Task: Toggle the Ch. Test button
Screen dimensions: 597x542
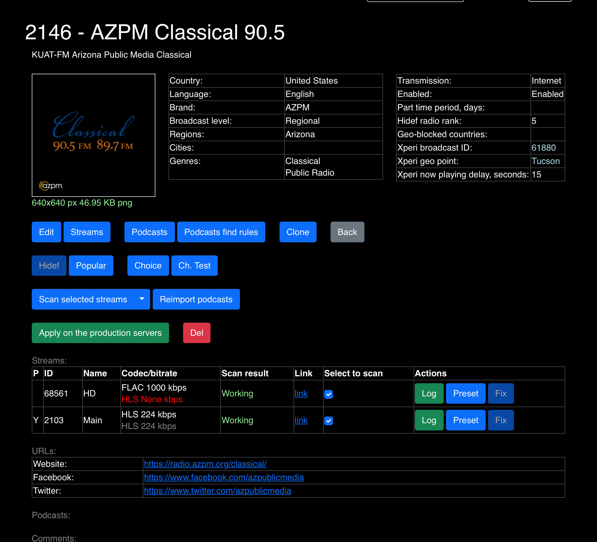Action: (194, 266)
